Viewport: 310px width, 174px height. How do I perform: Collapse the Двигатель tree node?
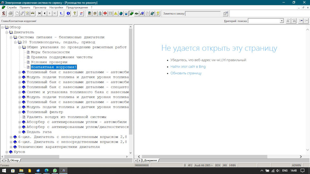(7, 32)
